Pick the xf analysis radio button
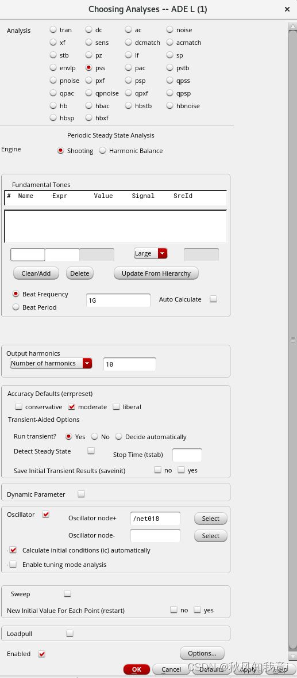 [x=53, y=43]
